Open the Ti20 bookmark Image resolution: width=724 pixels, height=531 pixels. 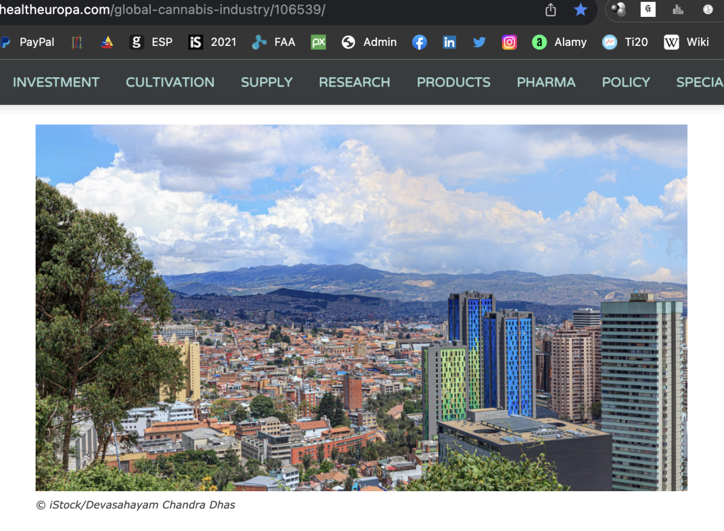coord(625,42)
